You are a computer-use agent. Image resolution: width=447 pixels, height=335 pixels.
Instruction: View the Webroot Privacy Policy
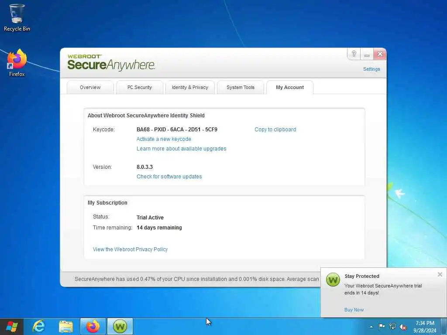tap(130, 250)
